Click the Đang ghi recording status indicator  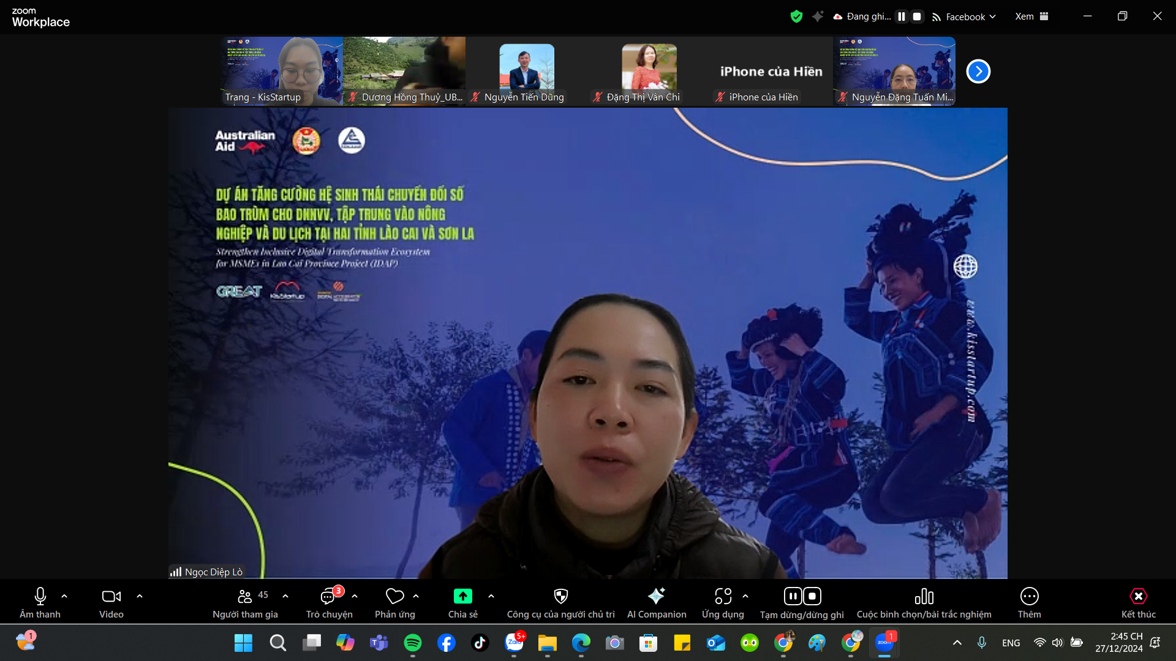pos(862,17)
